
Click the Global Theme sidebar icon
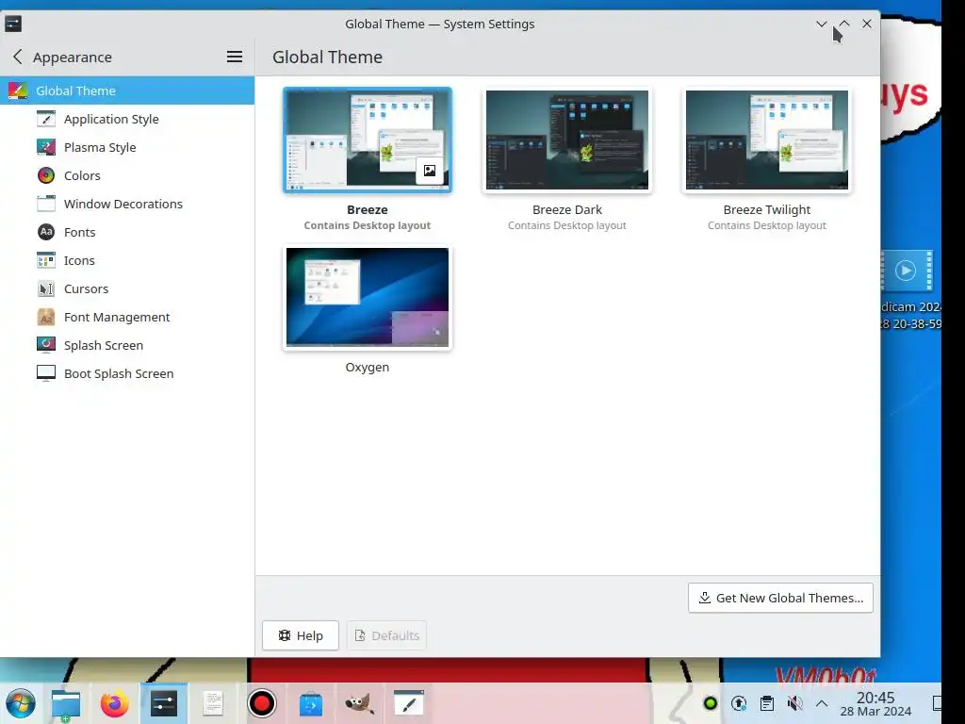point(17,90)
